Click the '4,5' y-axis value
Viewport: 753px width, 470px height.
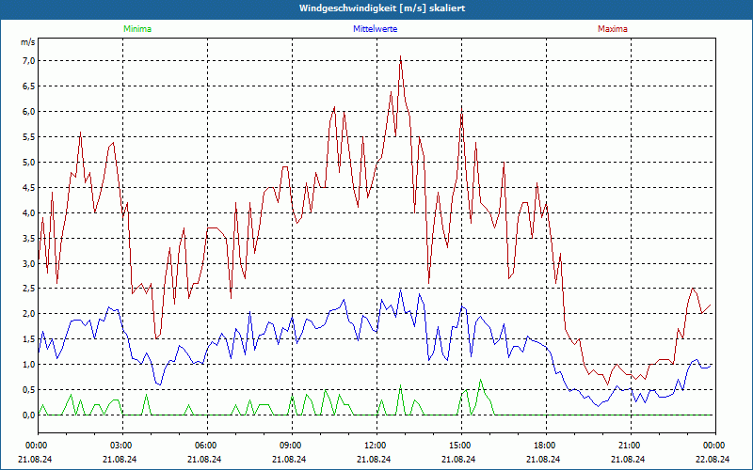(29, 187)
